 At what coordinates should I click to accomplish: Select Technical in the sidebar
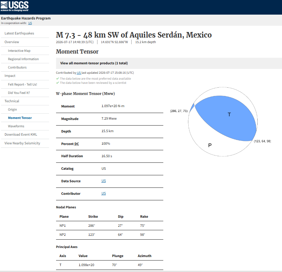click(x=12, y=101)
